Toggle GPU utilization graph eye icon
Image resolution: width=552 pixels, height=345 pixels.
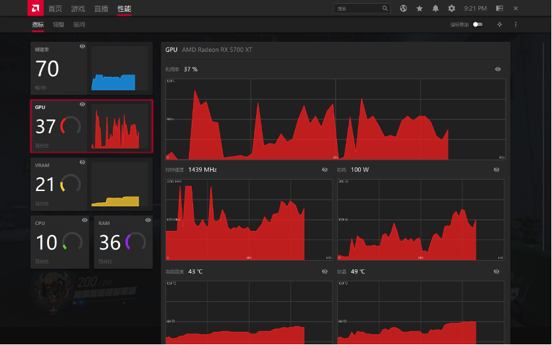pos(498,69)
